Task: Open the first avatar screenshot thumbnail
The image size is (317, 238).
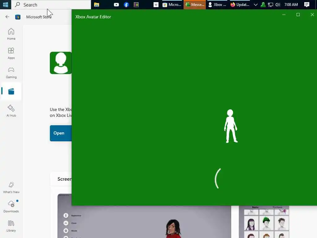Action: [x=144, y=222]
